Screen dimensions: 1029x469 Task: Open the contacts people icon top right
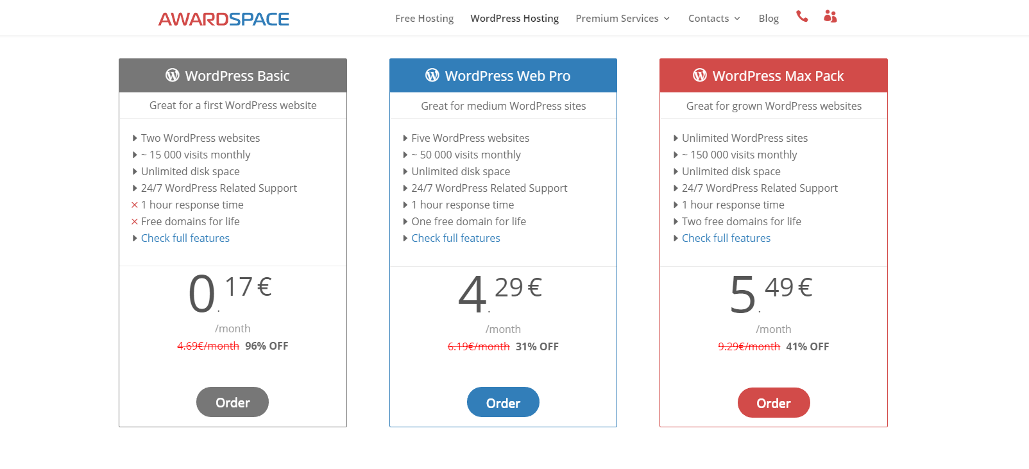tap(830, 17)
